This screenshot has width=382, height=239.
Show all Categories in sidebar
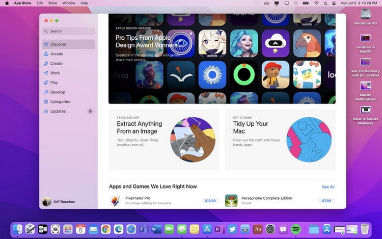68,101
